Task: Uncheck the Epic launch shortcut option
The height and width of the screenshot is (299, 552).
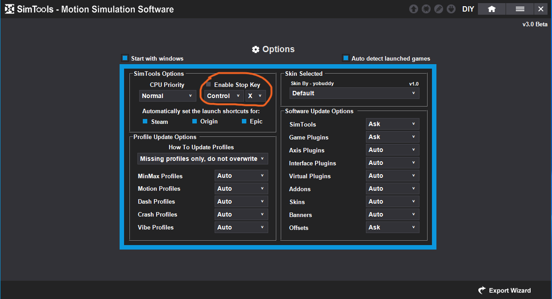Action: click(244, 121)
